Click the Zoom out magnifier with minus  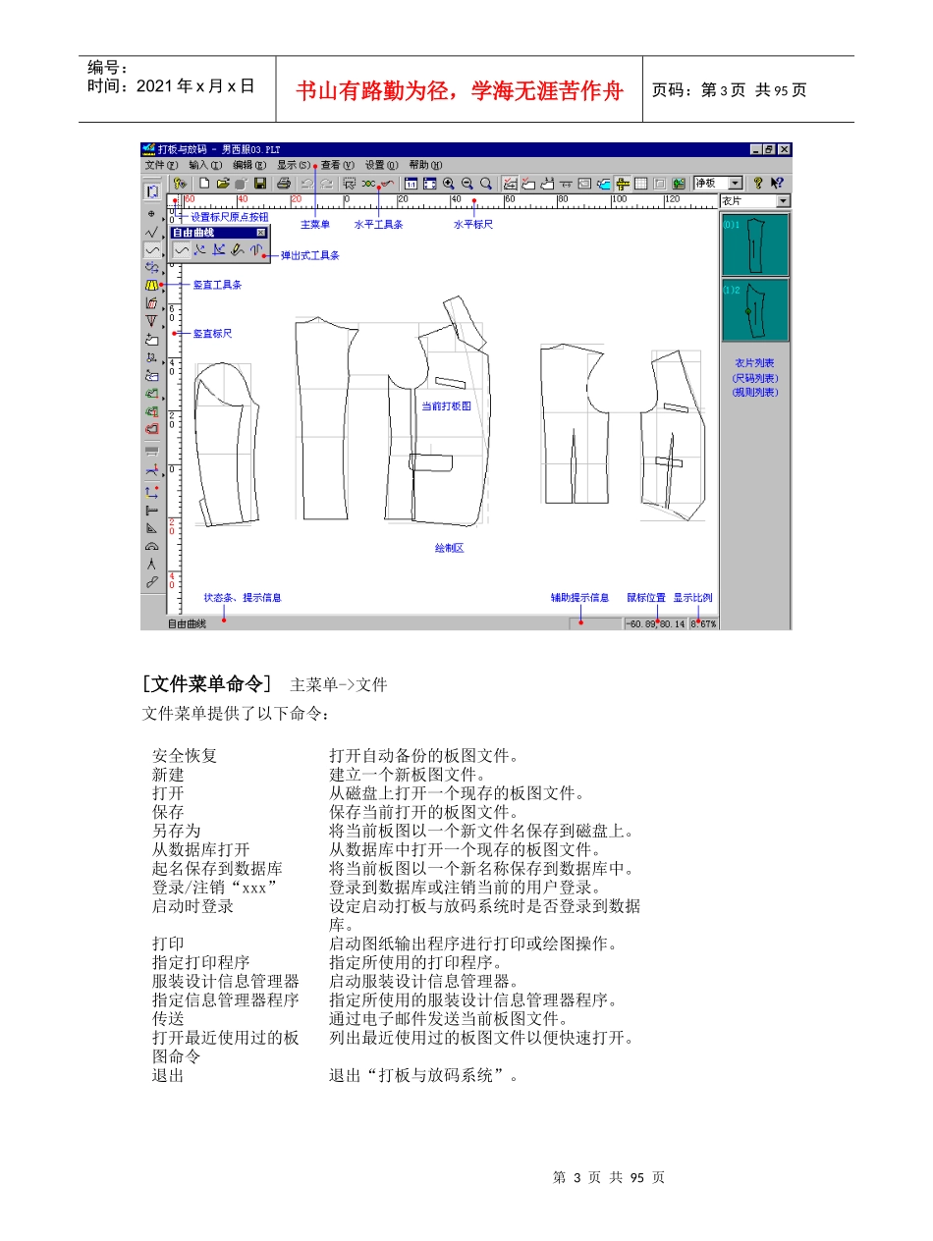467,184
